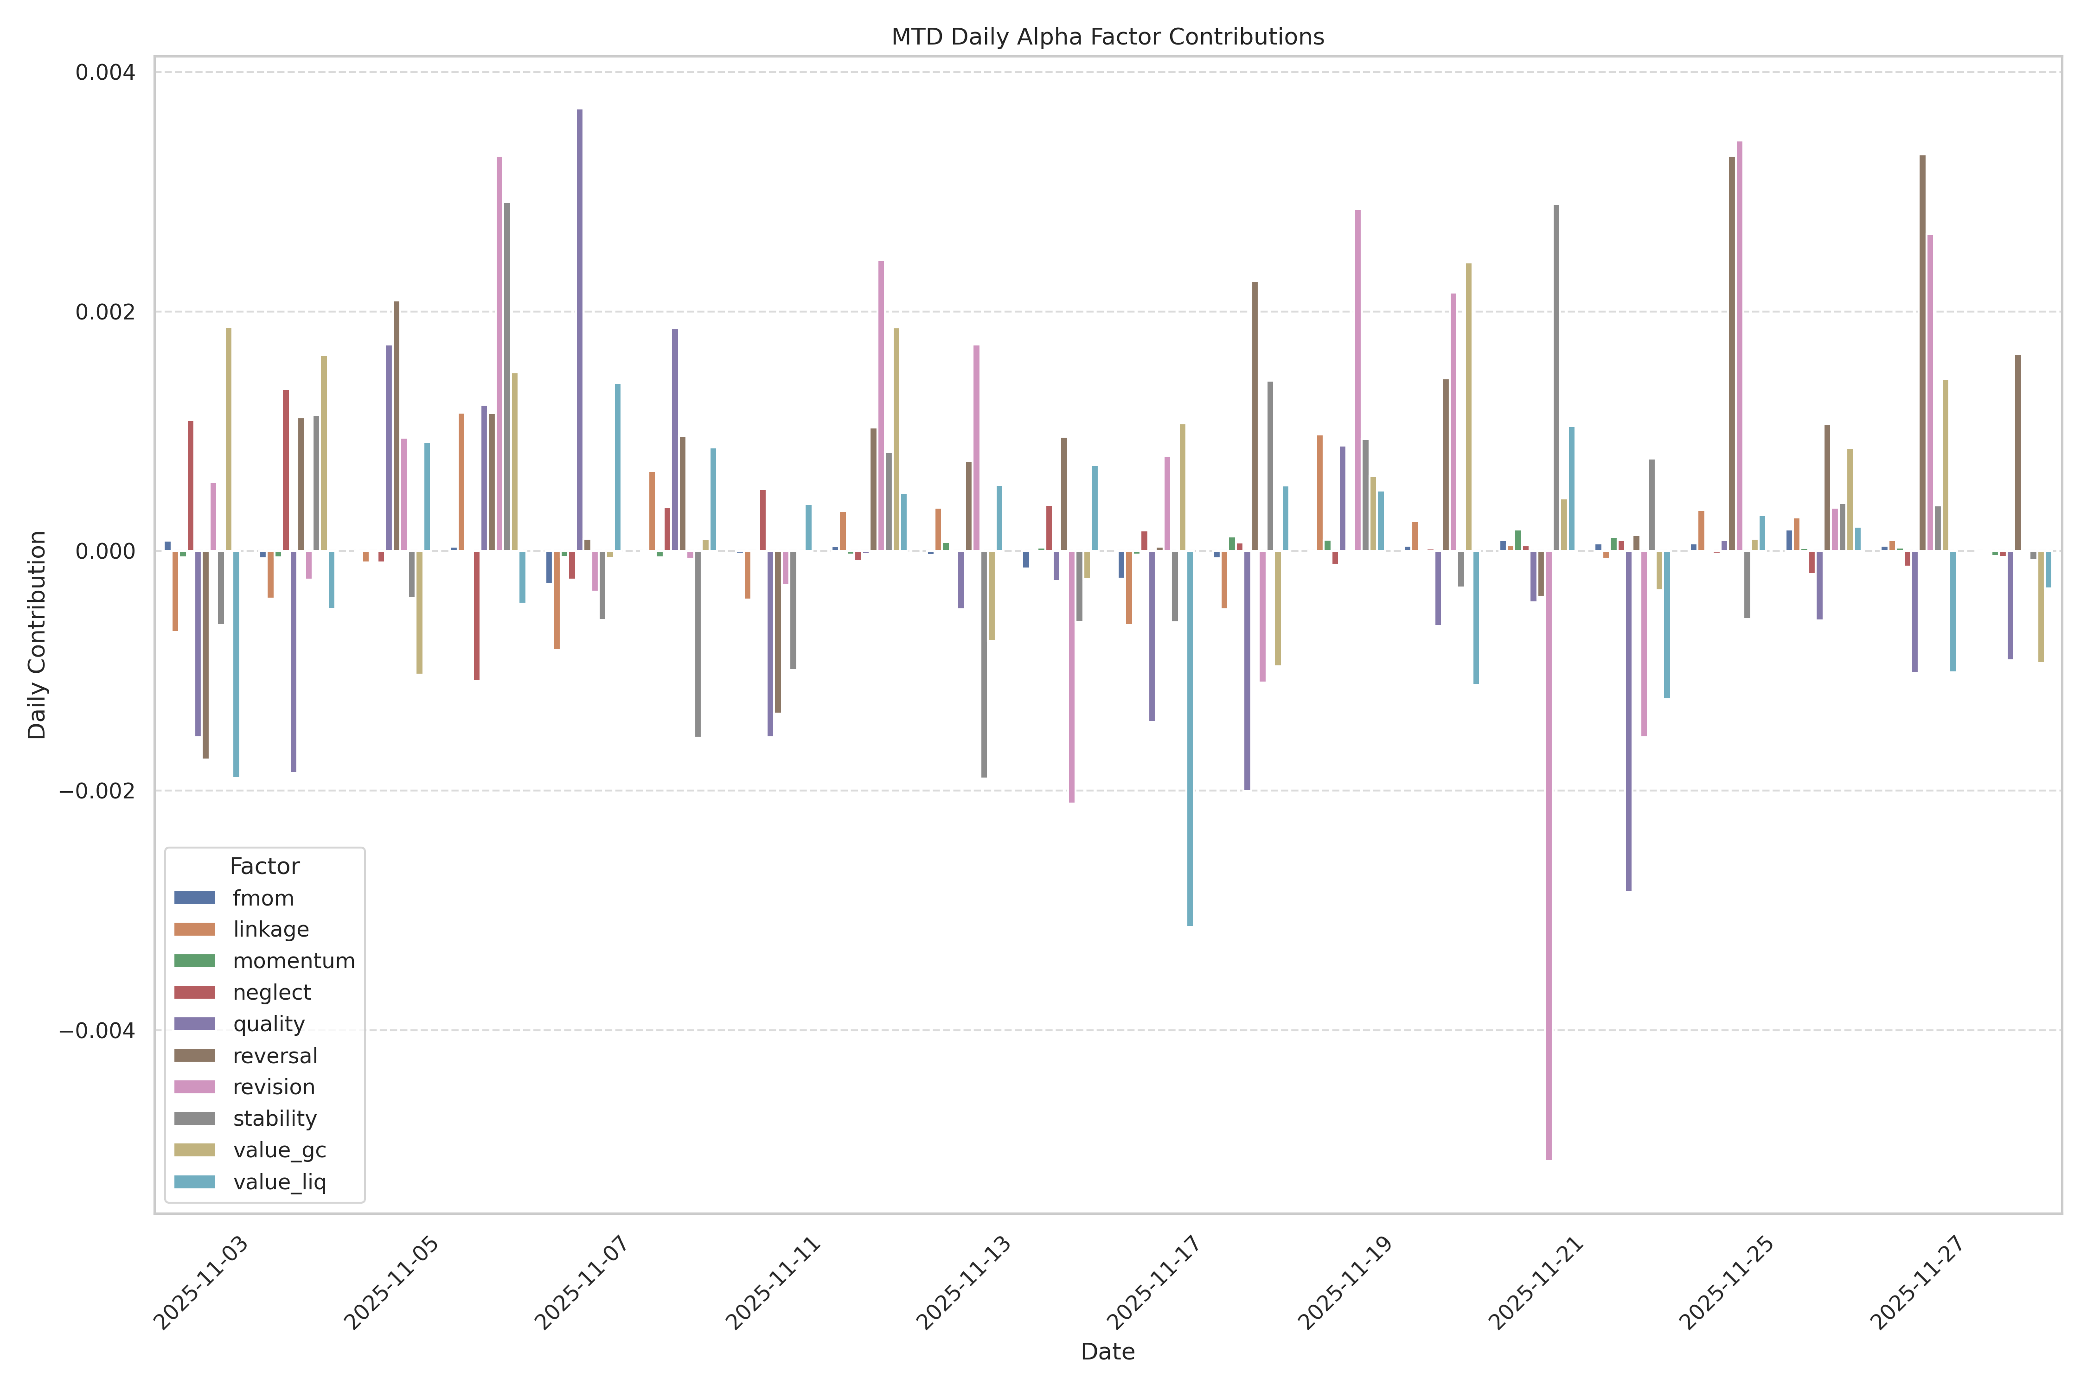Click the −0.002 y-axis tick label

[x=97, y=791]
